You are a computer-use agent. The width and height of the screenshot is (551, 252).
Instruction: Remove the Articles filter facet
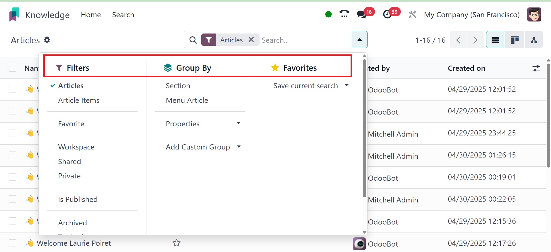point(251,40)
